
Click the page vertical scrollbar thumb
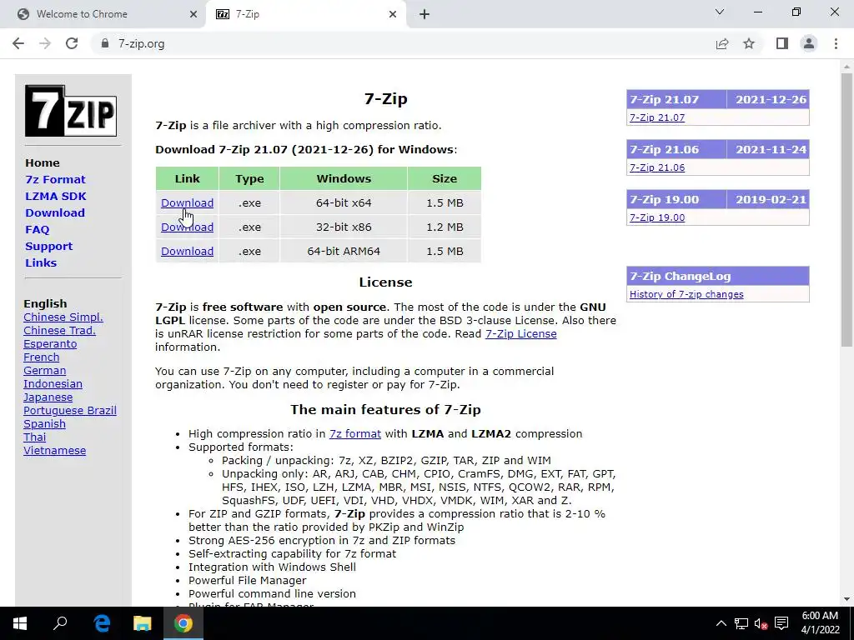(x=846, y=209)
